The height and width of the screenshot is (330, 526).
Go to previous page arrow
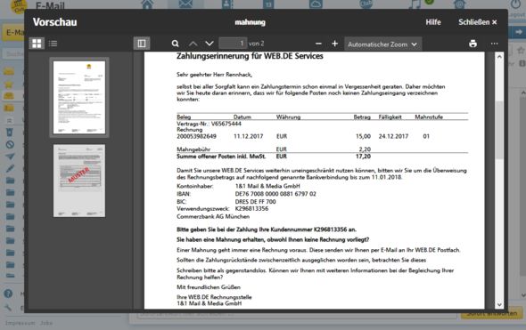click(193, 44)
